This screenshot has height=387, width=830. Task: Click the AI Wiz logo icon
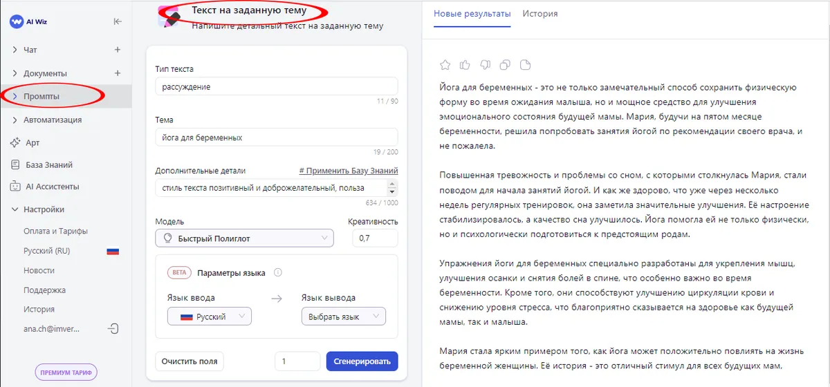point(17,21)
